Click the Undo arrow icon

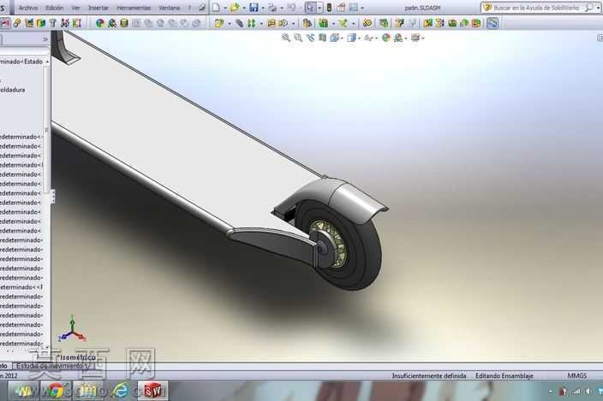point(291,8)
